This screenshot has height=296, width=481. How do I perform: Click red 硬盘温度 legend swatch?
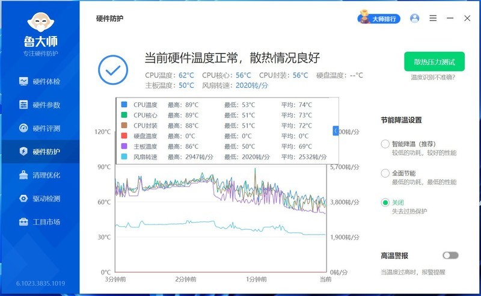tap(124, 136)
